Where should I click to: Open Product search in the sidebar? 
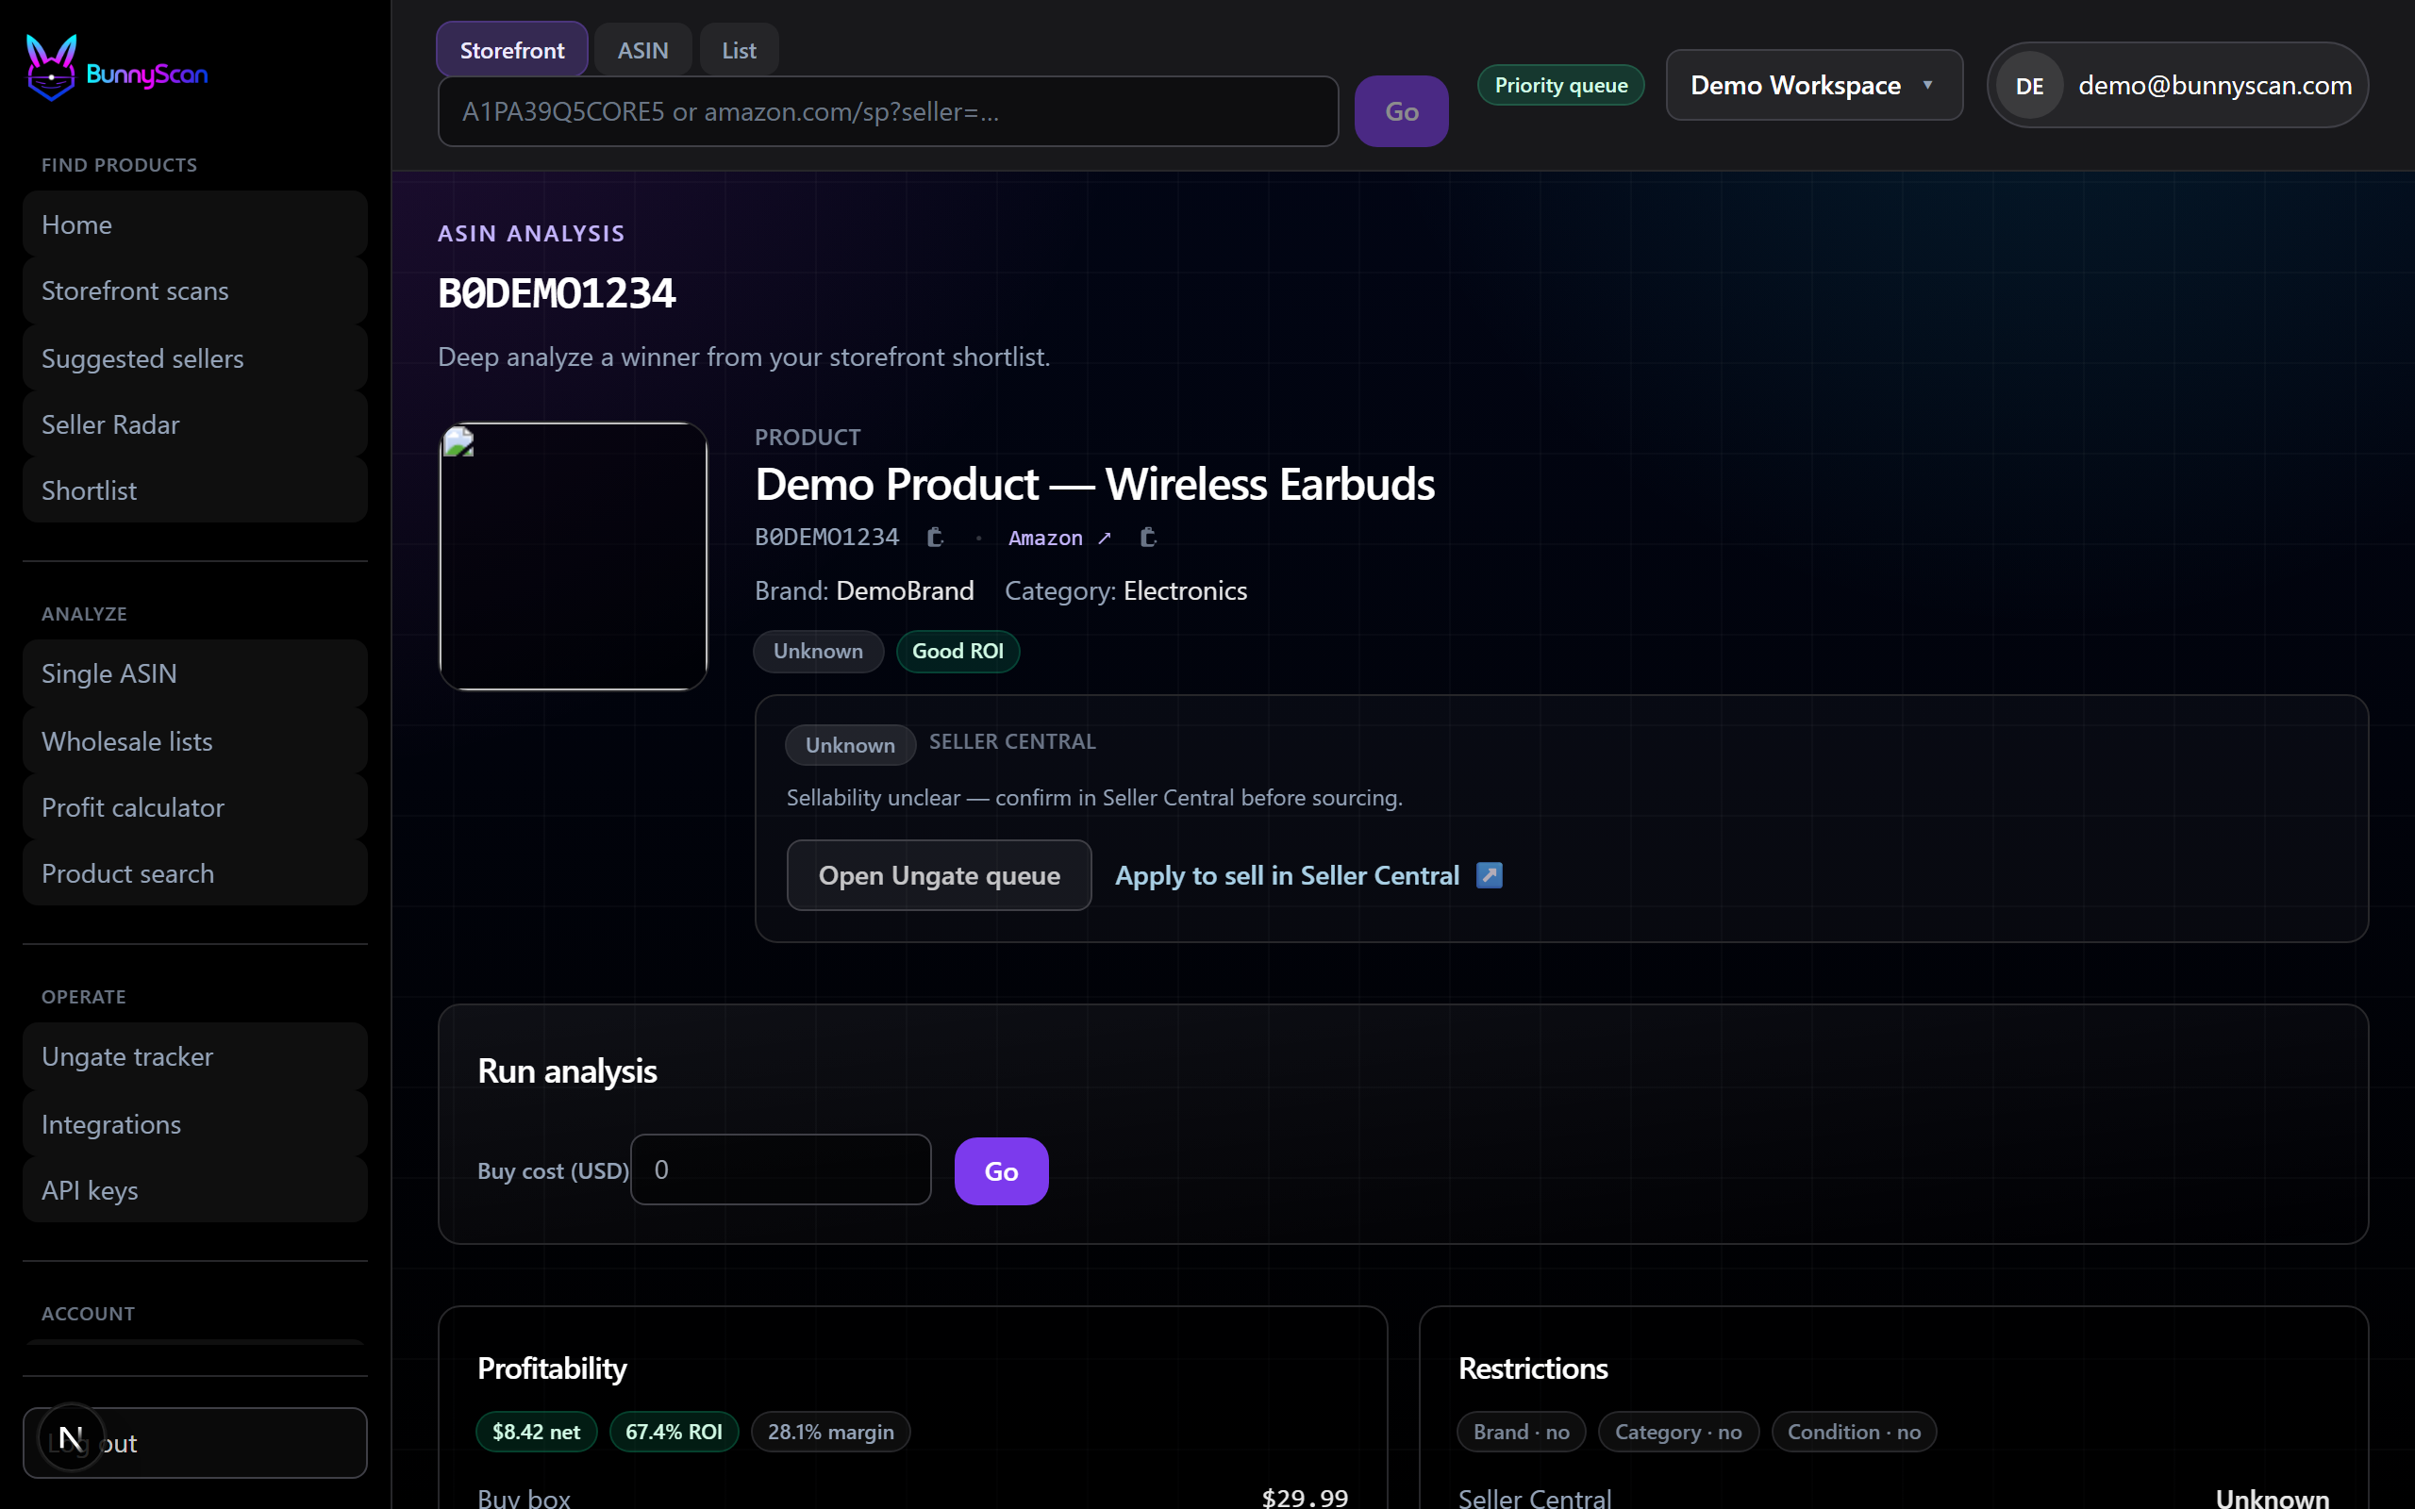pyautogui.click(x=194, y=873)
